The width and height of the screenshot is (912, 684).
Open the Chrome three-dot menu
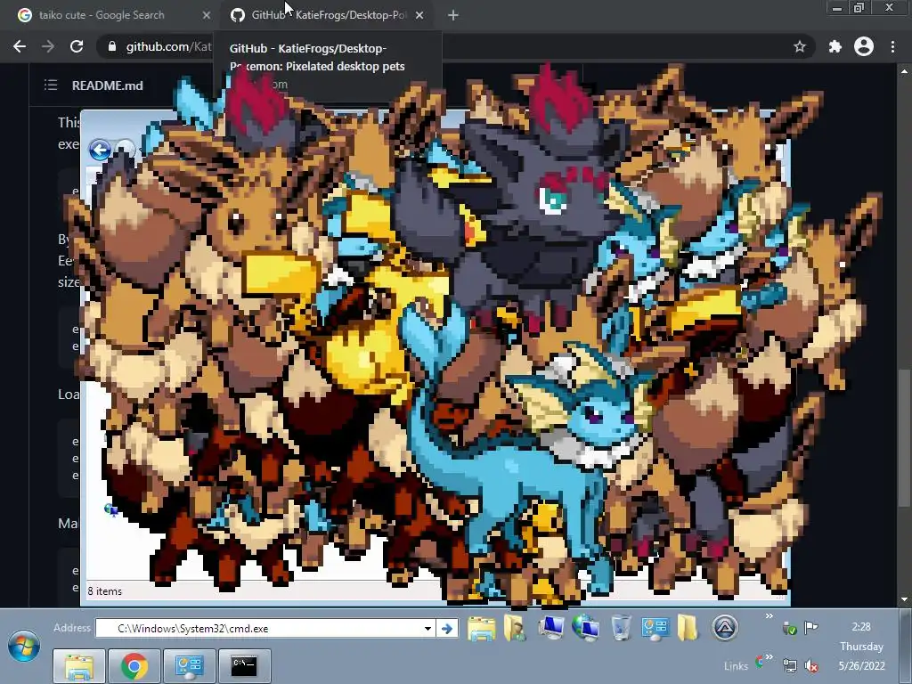(892, 46)
